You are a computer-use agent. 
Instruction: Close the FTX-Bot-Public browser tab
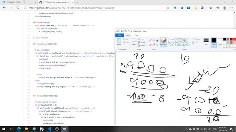click(x=72, y=3)
